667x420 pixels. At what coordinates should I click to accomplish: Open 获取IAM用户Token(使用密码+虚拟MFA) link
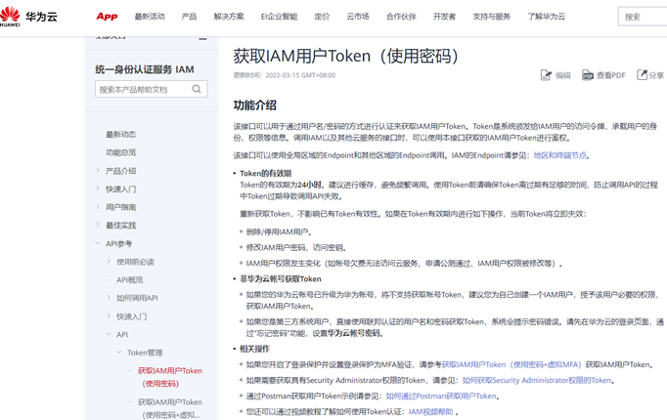(x=511, y=364)
